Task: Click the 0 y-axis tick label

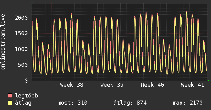Action: tap(26, 81)
